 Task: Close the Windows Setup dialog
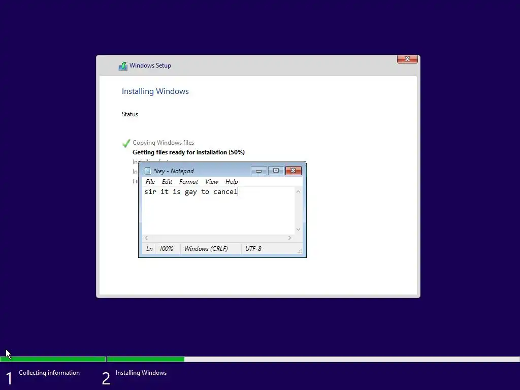click(407, 59)
